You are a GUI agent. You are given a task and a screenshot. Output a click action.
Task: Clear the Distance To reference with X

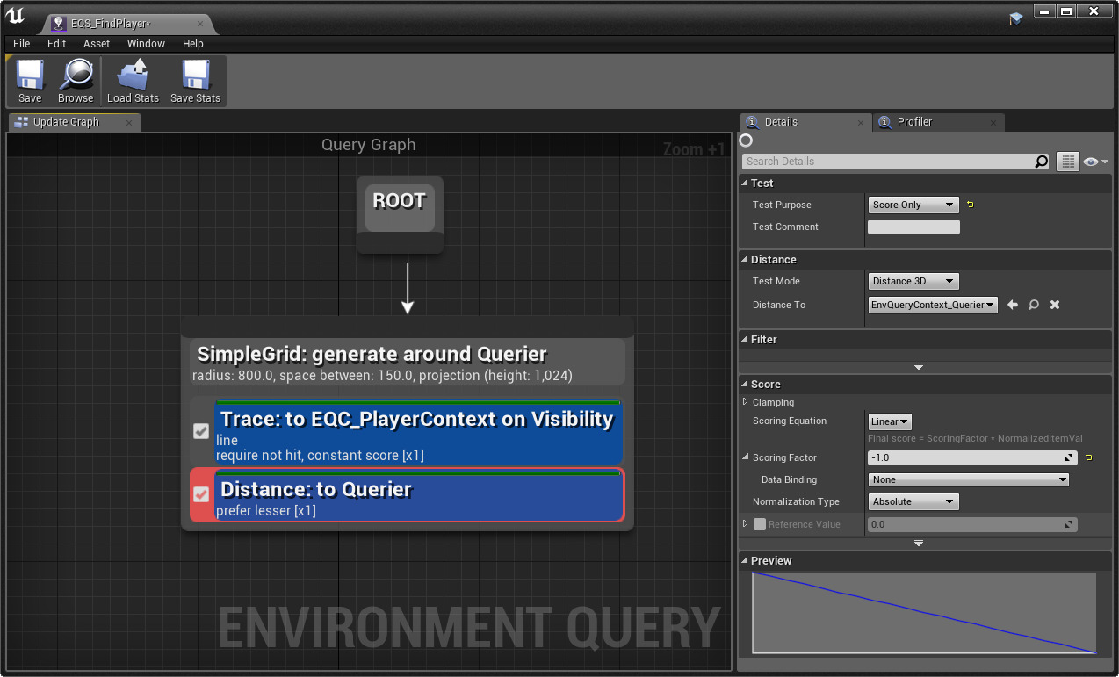(1054, 305)
